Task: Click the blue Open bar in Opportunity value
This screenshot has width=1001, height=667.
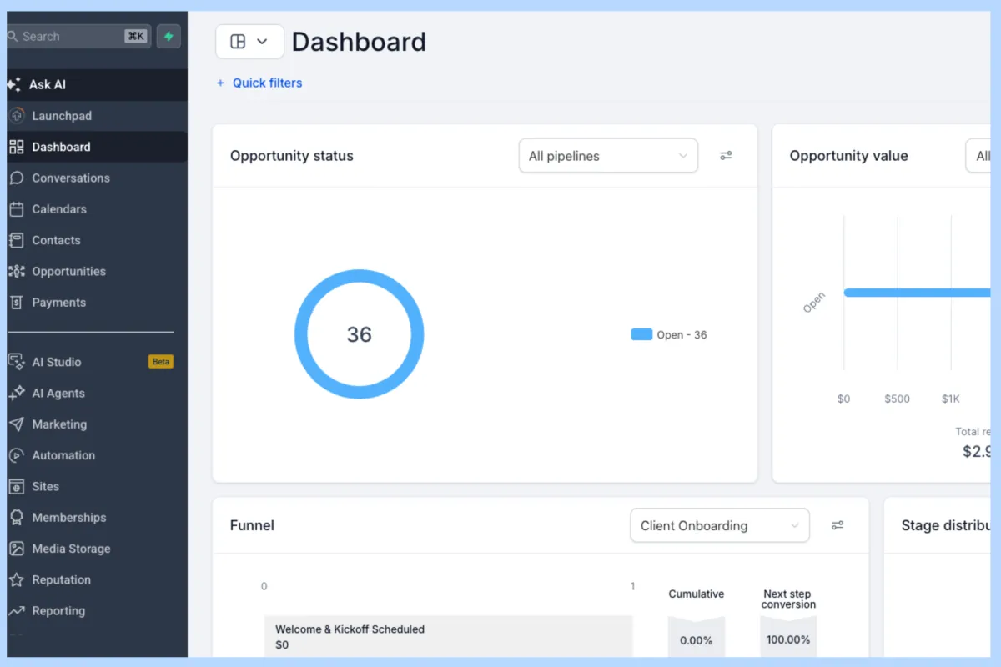Action: pyautogui.click(x=918, y=293)
